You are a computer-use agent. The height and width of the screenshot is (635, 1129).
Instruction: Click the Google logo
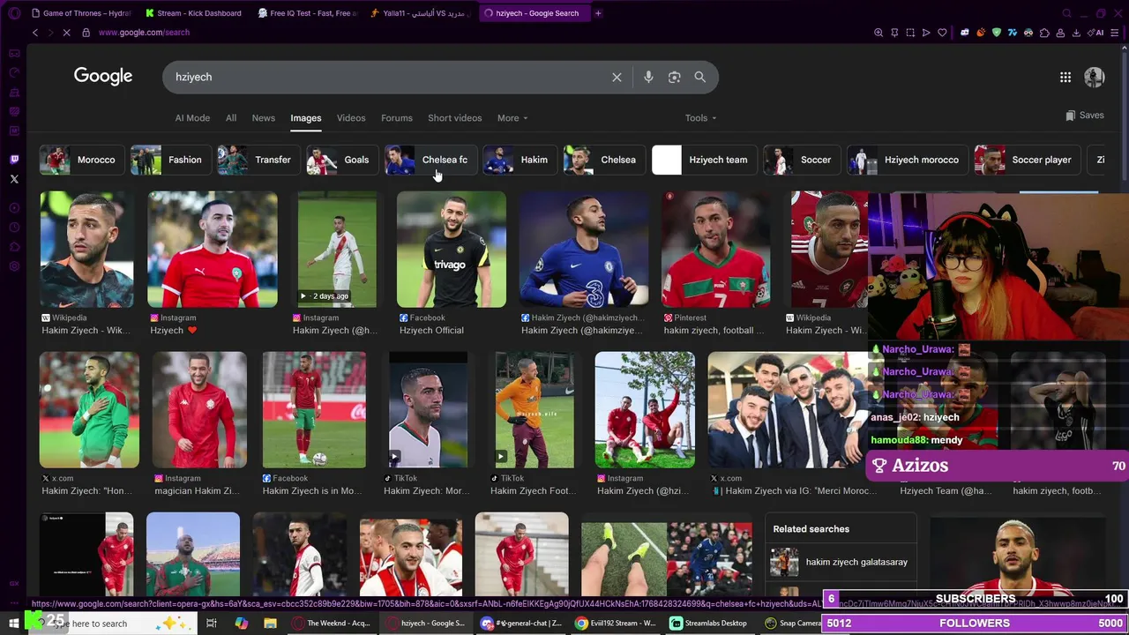point(103,77)
